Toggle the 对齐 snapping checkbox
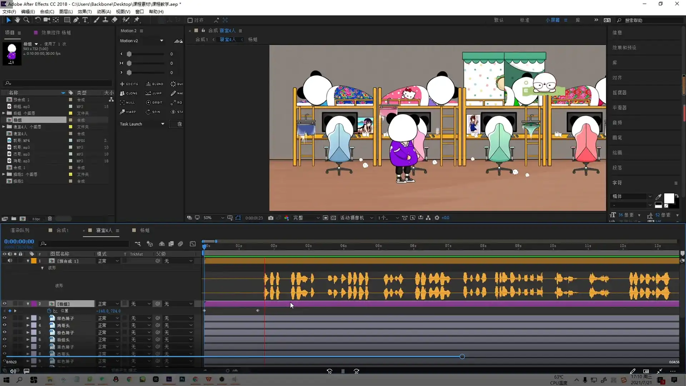686x386 pixels. point(190,20)
